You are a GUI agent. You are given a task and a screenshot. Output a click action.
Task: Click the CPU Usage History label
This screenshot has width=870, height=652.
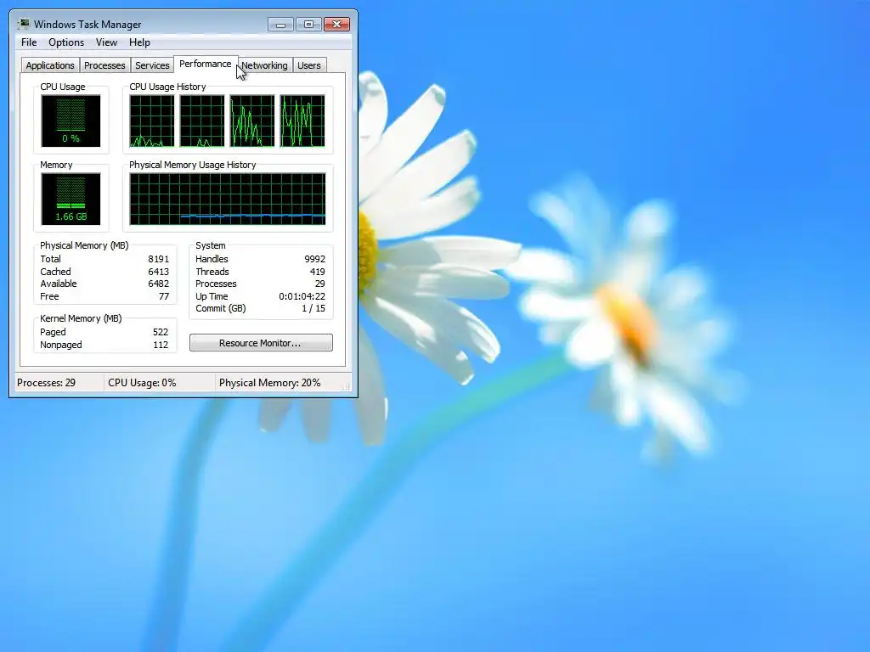pos(167,87)
